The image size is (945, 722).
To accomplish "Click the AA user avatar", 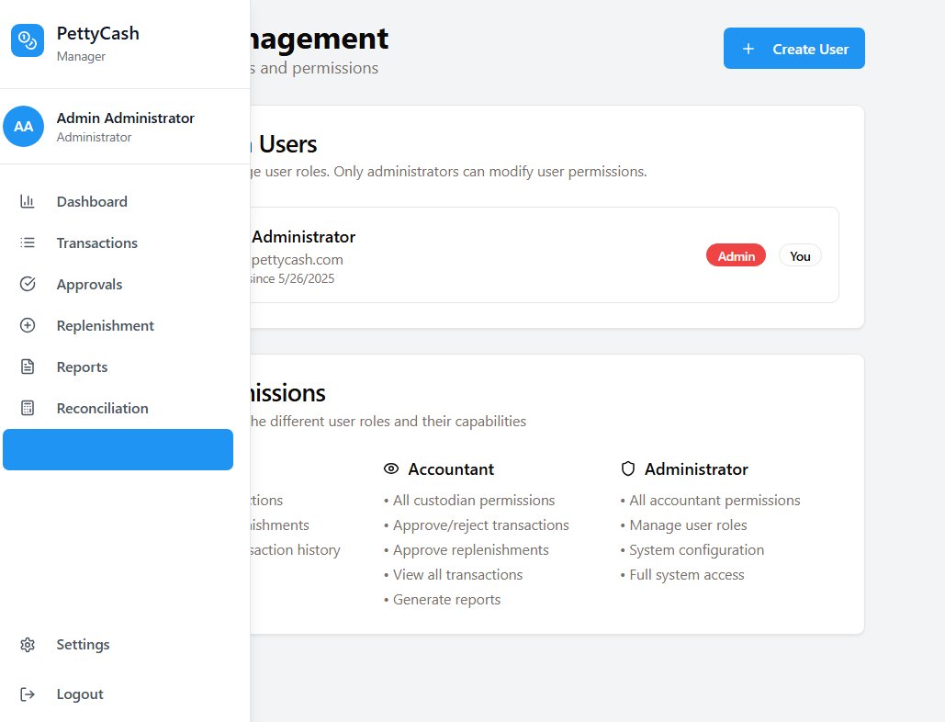I will point(24,127).
